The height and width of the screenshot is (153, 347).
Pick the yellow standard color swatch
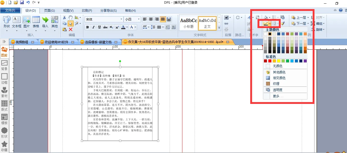point(279,61)
